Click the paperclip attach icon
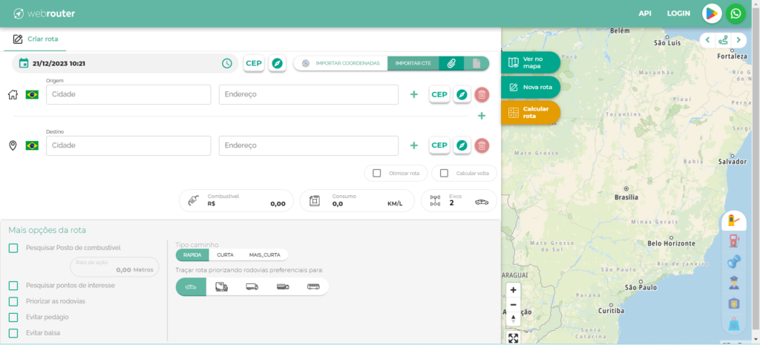Image resolution: width=760 pixels, height=345 pixels. click(451, 64)
